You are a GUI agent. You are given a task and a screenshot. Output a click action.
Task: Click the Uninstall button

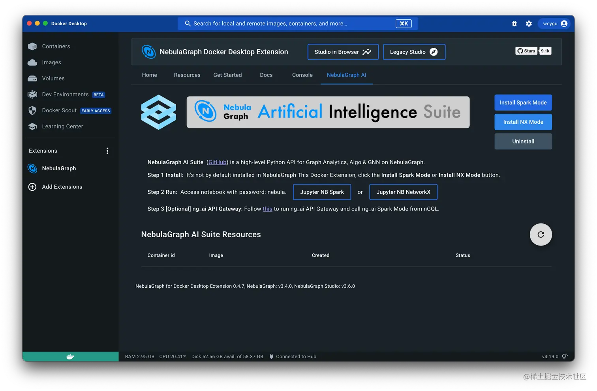[523, 141]
